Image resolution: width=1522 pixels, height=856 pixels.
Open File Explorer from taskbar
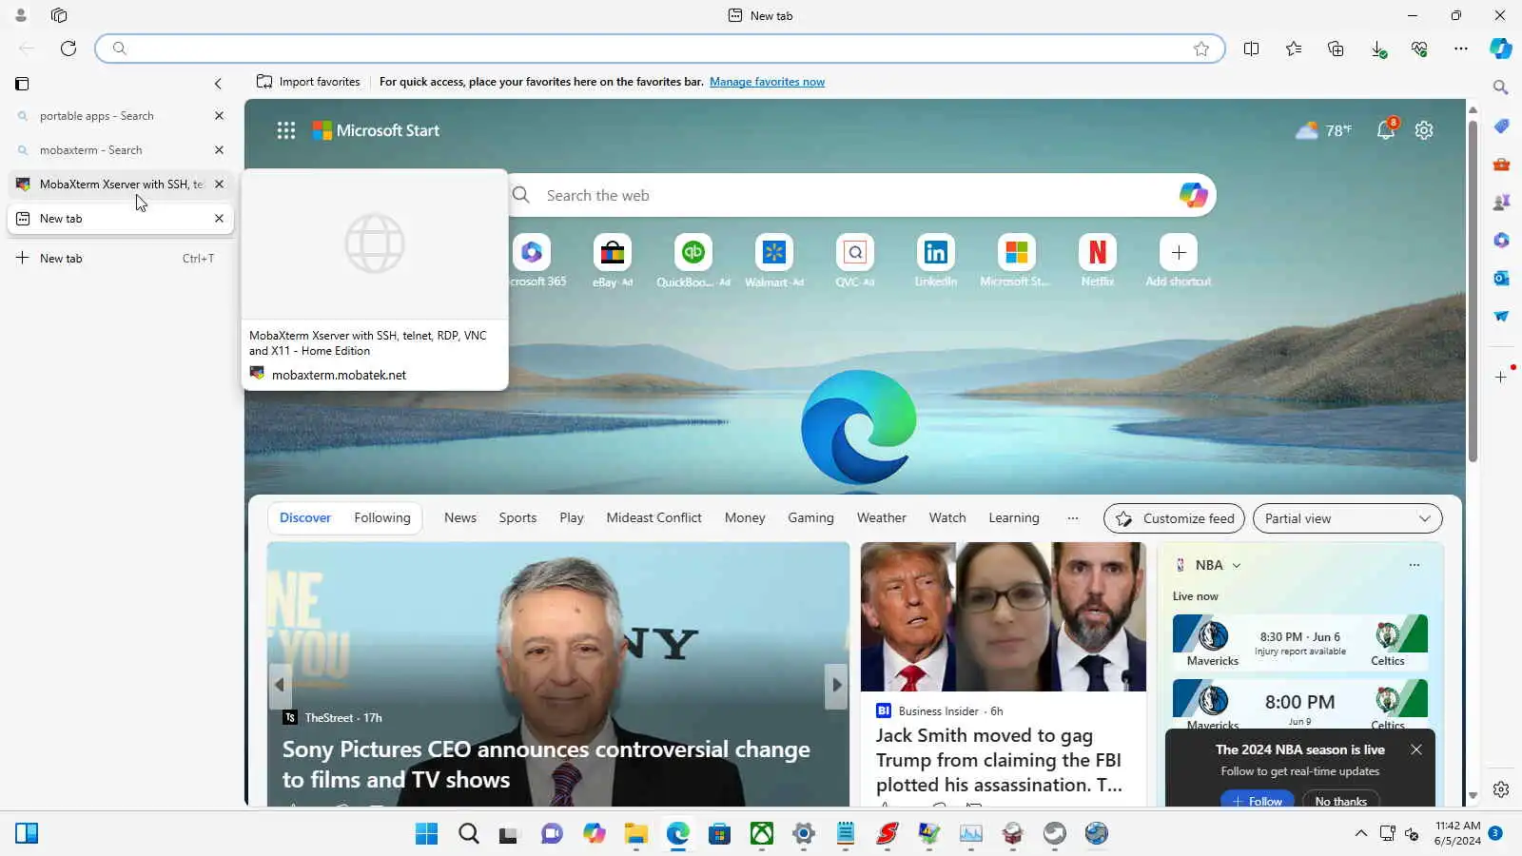click(635, 834)
